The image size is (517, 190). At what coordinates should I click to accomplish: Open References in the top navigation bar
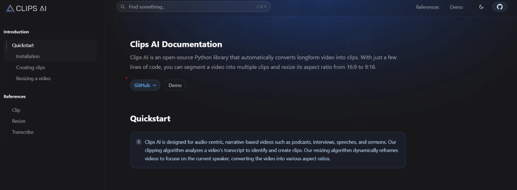click(x=427, y=7)
